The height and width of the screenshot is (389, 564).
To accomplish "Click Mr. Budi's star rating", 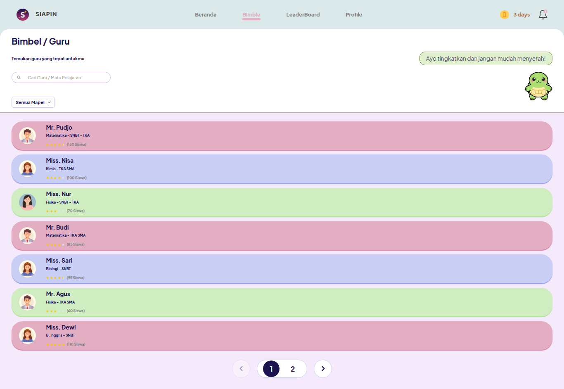I will (55, 244).
